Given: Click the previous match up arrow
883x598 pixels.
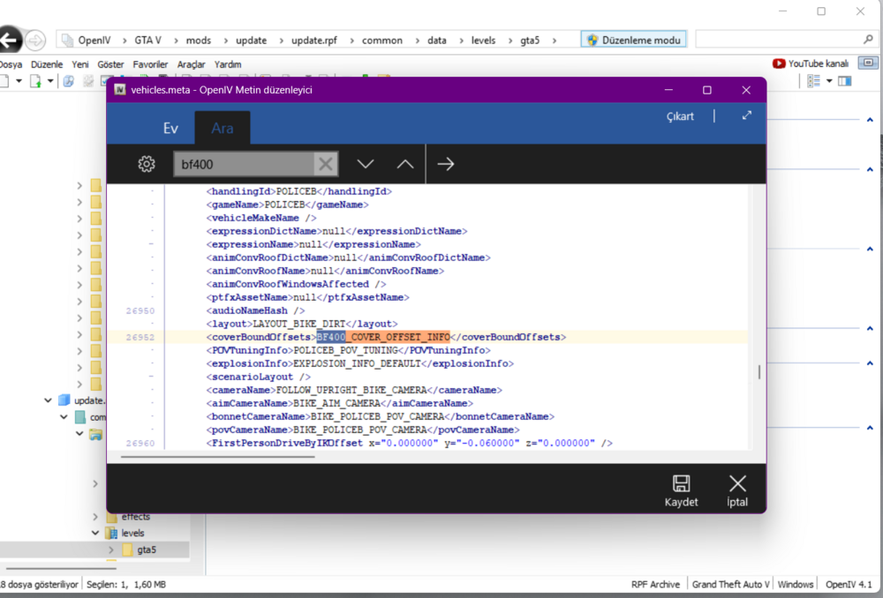Looking at the screenshot, I should (404, 163).
